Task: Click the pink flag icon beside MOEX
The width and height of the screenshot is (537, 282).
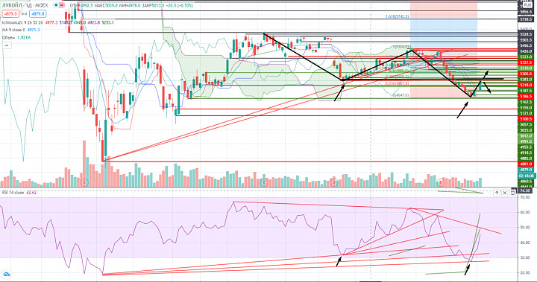Action: pos(62,5)
